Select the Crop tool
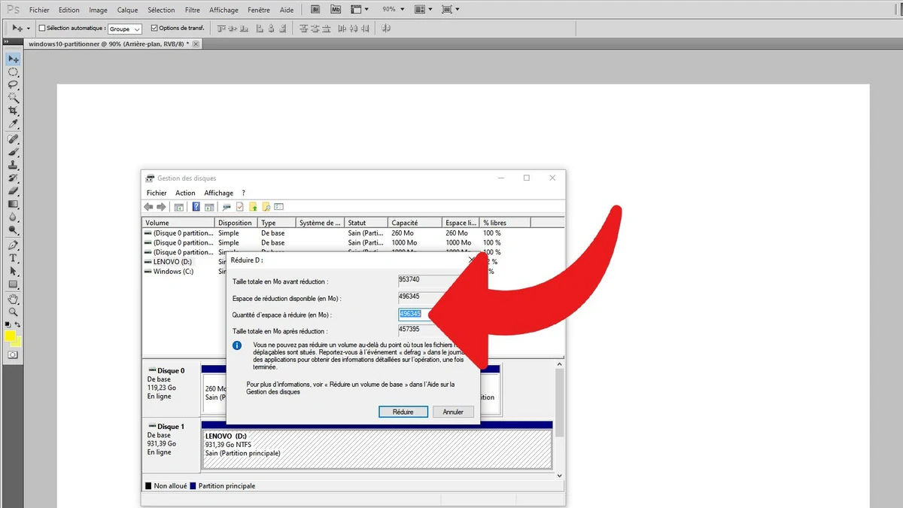This screenshot has height=508, width=903. [x=13, y=108]
